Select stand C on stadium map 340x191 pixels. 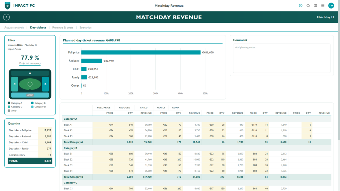pyautogui.click(x=15, y=84)
